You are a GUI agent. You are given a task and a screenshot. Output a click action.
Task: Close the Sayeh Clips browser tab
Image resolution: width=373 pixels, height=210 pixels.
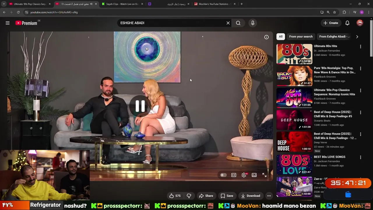142,4
